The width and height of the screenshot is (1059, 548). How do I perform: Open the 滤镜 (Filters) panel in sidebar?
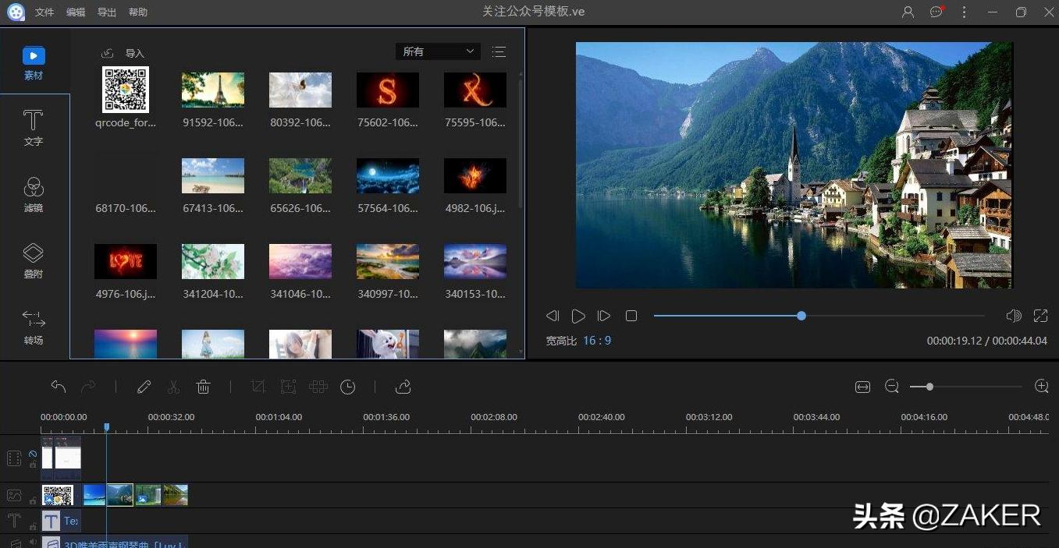(33, 194)
